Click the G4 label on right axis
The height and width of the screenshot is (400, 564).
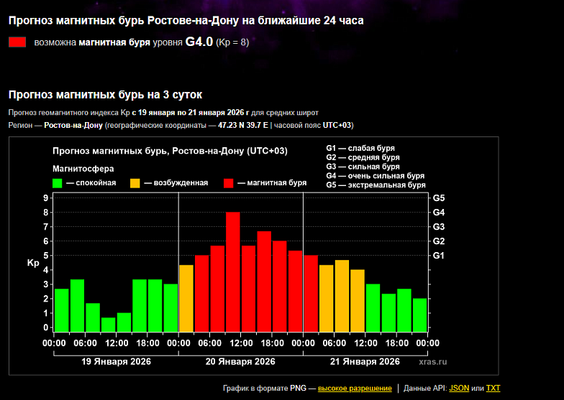coord(438,213)
